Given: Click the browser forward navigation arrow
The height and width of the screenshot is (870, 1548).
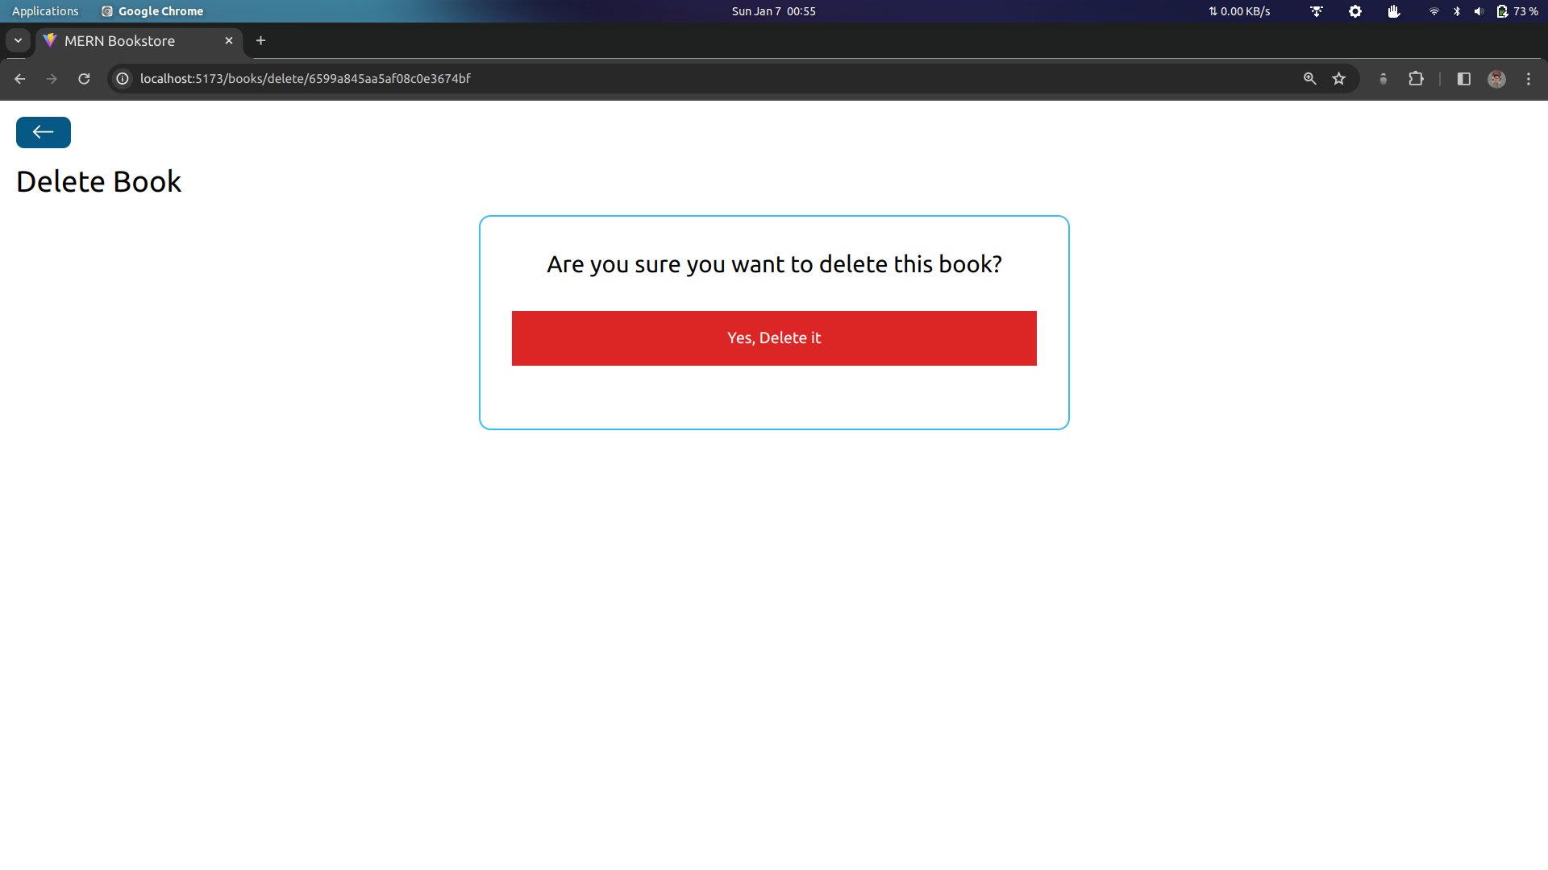Looking at the screenshot, I should [x=52, y=78].
